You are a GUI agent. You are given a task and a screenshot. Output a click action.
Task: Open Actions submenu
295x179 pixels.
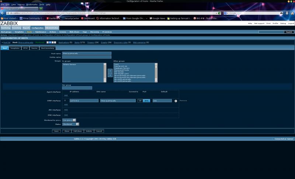click(53, 32)
